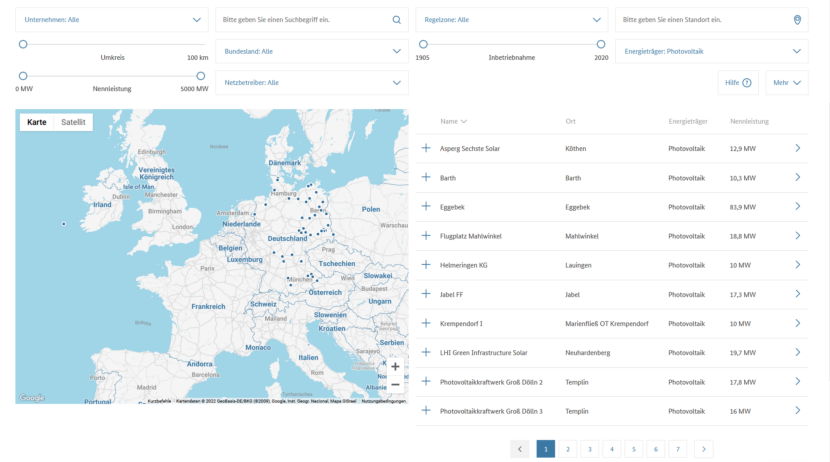Zoom in on the map

click(395, 367)
